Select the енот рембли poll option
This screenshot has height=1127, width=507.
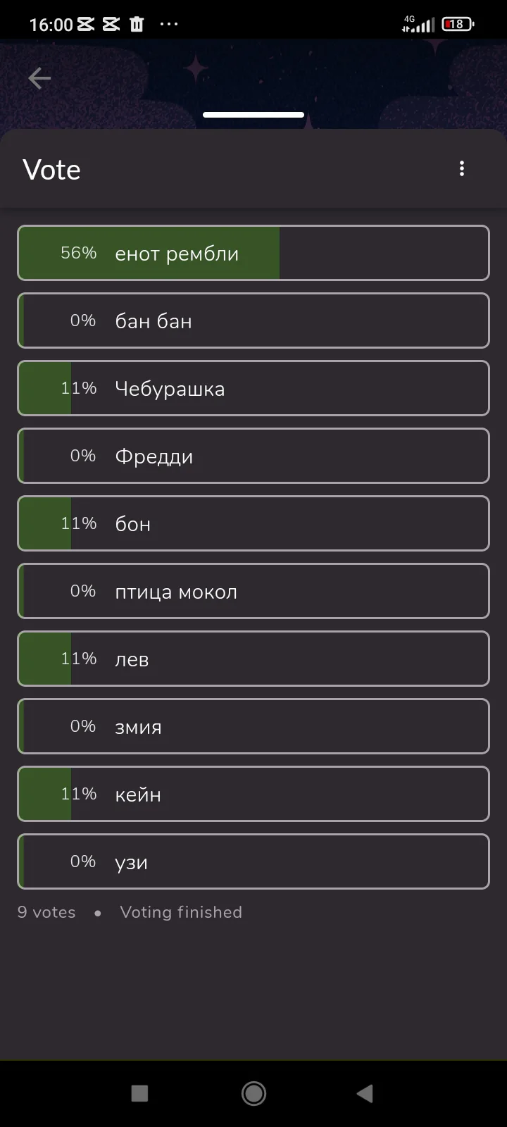pos(254,253)
